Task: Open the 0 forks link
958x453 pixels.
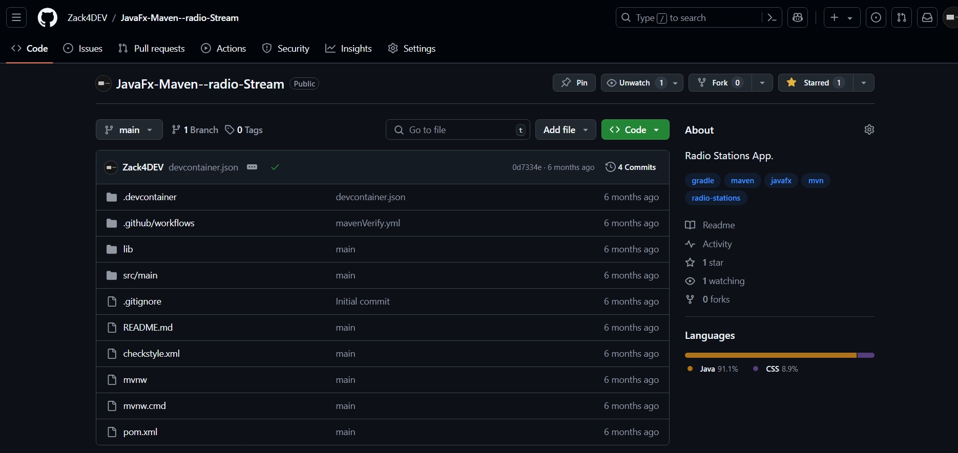Action: pyautogui.click(x=708, y=299)
